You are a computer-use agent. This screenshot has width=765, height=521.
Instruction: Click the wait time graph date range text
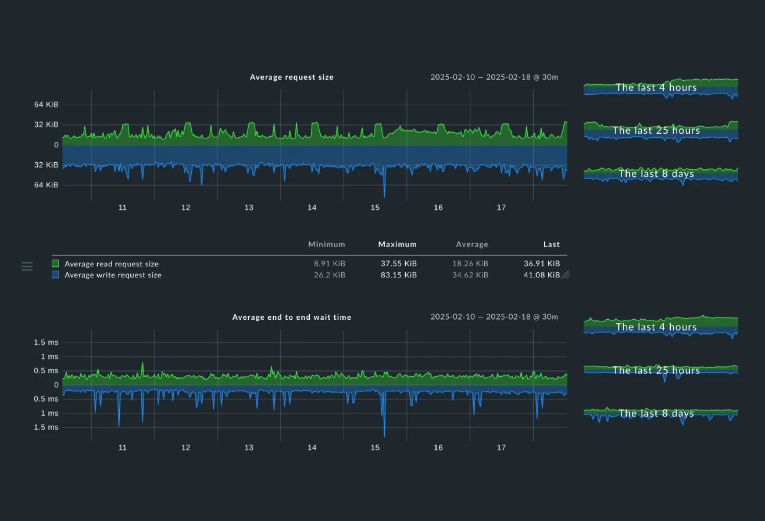(x=494, y=317)
